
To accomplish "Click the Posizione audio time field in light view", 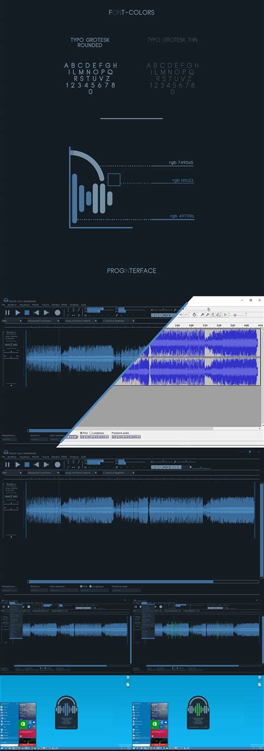I will [126, 437].
